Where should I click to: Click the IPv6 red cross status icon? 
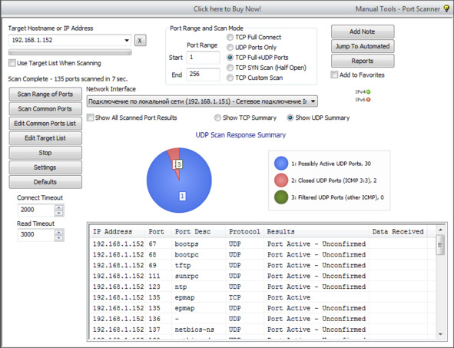368,100
